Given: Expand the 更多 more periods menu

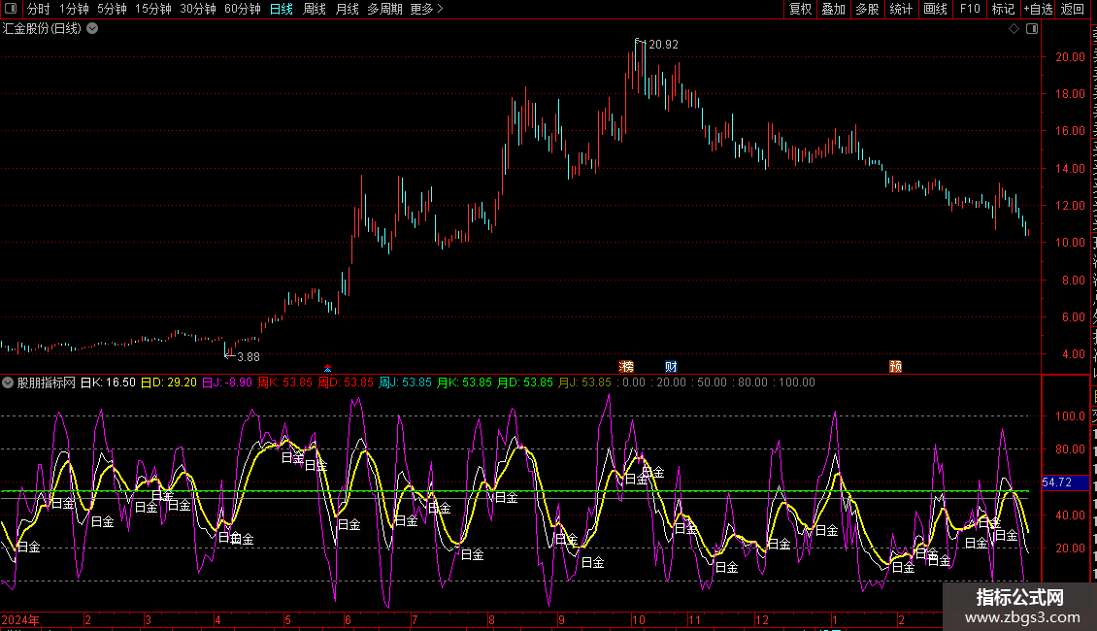Looking at the screenshot, I should pyautogui.click(x=426, y=9).
